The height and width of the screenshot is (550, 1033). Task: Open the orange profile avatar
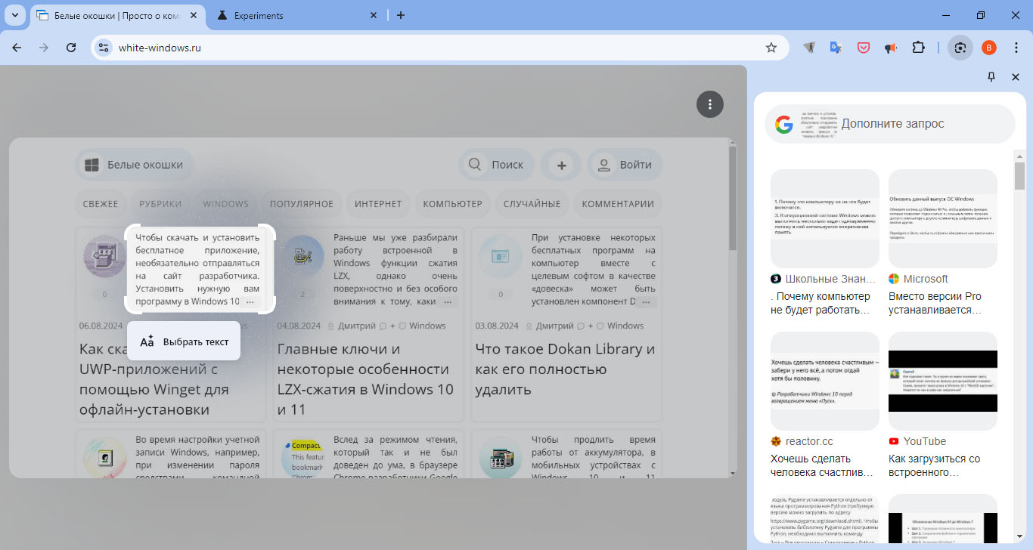coord(989,48)
